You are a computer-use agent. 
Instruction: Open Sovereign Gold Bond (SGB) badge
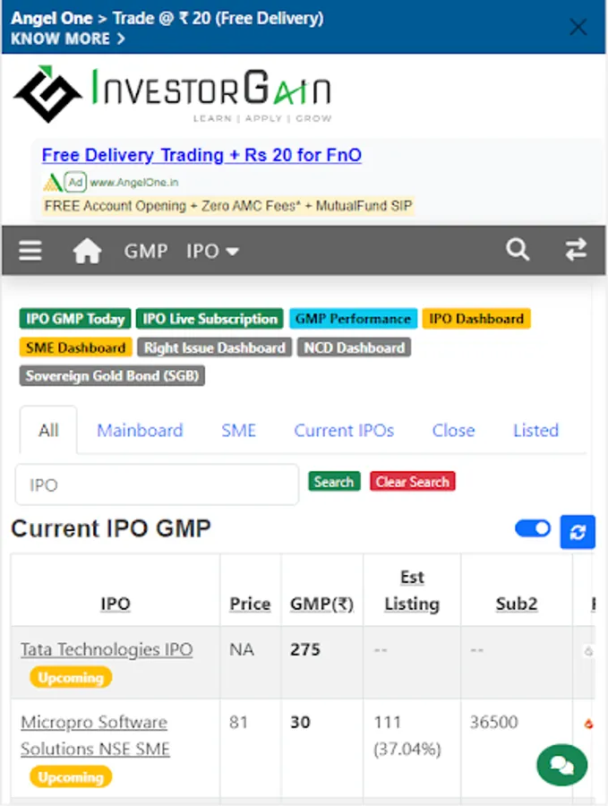pos(112,376)
